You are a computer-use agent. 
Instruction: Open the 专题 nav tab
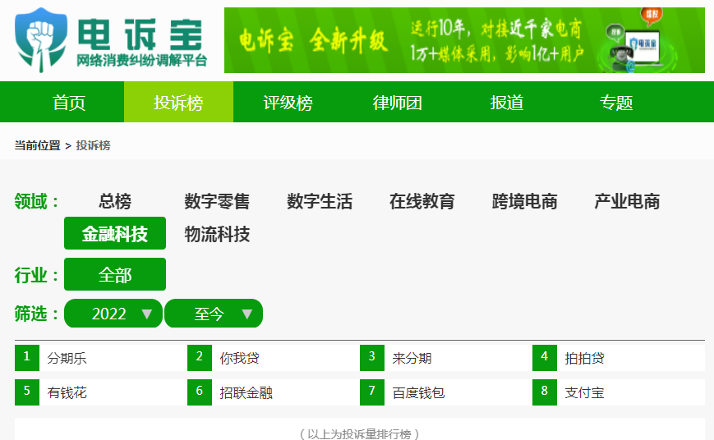[615, 103]
